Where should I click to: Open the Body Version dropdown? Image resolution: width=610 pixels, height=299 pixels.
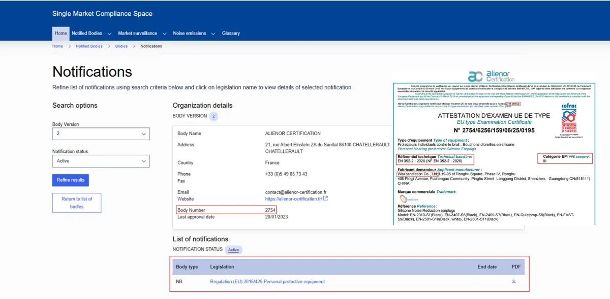(101, 134)
